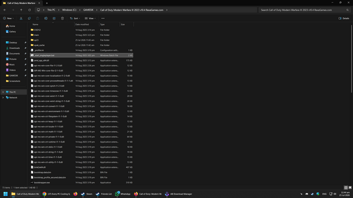Go to Windows (C:) breadcrumb

[69, 10]
